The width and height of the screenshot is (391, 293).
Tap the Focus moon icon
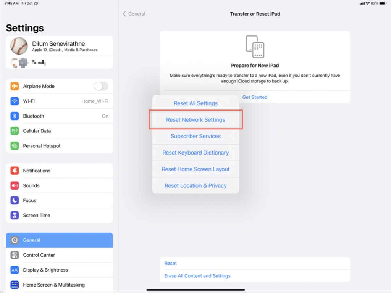(15, 200)
